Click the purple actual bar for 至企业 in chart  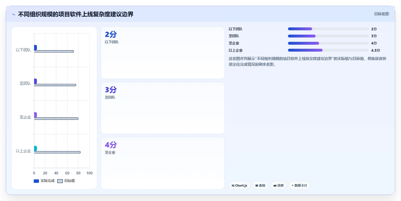pos(35,115)
